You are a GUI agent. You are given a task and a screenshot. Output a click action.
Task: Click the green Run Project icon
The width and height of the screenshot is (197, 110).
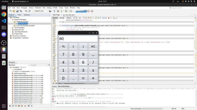coord(62,11)
